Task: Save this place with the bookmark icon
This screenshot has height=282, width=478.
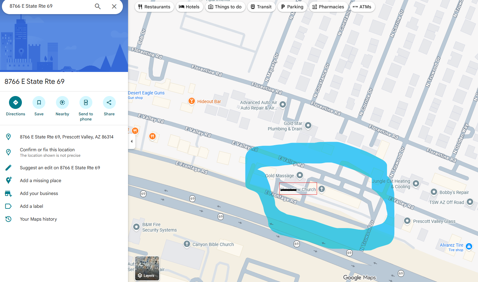Action: (x=39, y=102)
